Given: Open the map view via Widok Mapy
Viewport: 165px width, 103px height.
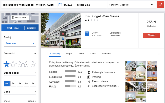Looking at the screenshot, I should point(20,18).
